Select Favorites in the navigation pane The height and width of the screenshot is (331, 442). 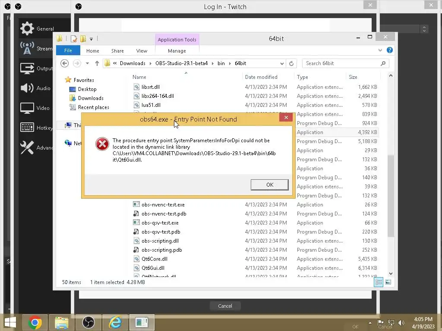pyautogui.click(x=83, y=80)
